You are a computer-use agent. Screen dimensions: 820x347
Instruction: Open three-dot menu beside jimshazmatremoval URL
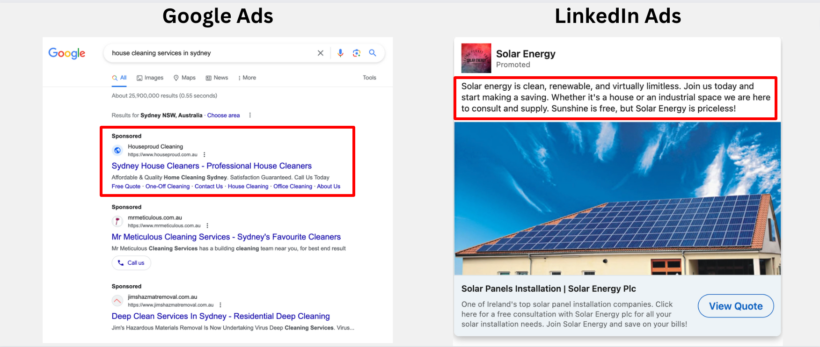point(220,305)
